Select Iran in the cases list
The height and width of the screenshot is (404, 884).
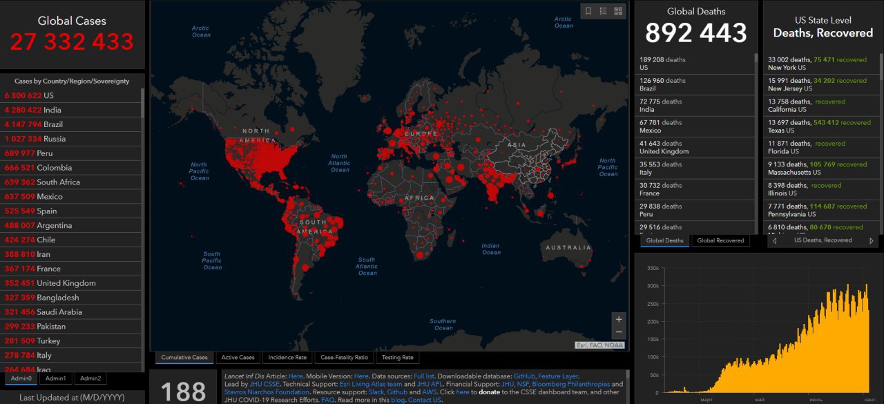(x=70, y=255)
